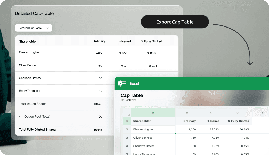This screenshot has height=155, width=269.
Task: Click the % Fully Diluted cell D1 in Excel
Action: [238, 121]
